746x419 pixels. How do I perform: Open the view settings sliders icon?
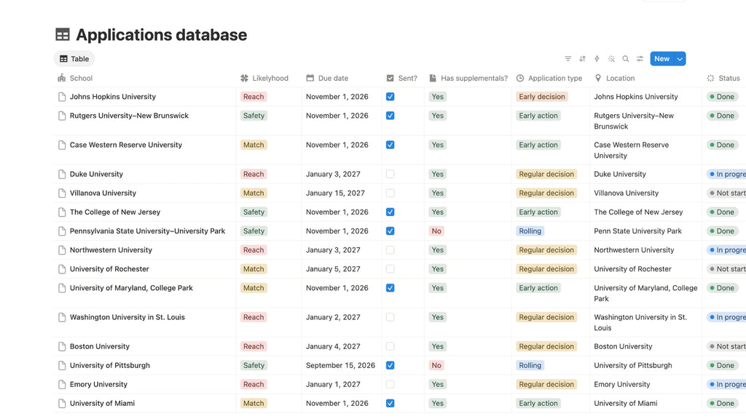click(640, 59)
